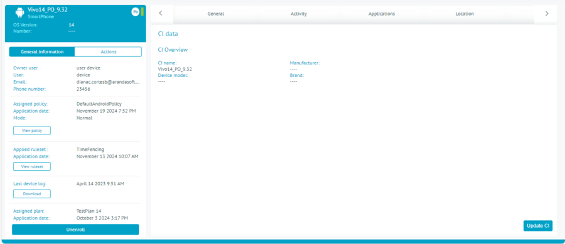Click the Mode value Normal
Screen dimensions: 565x244
point(84,118)
